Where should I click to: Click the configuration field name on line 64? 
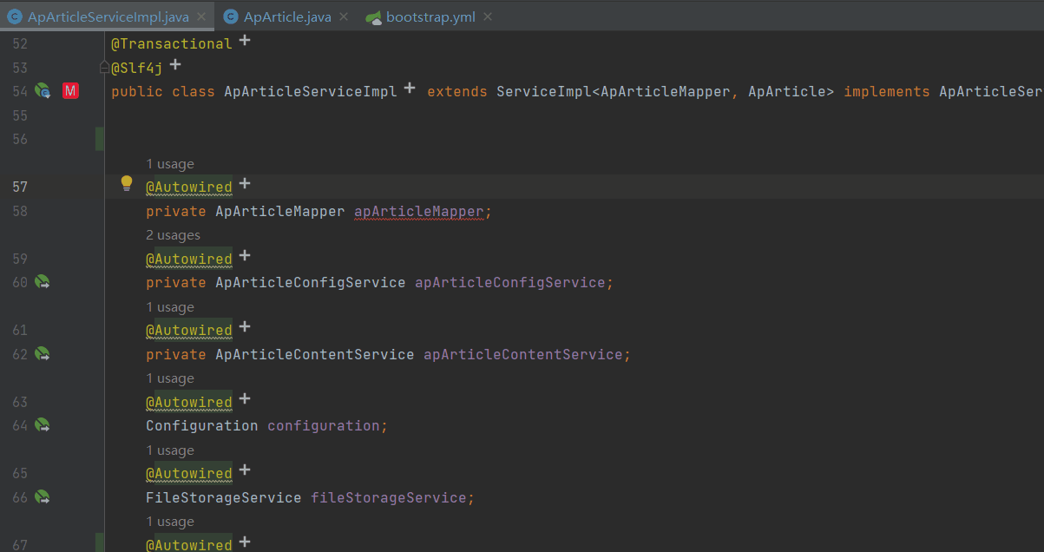click(324, 425)
